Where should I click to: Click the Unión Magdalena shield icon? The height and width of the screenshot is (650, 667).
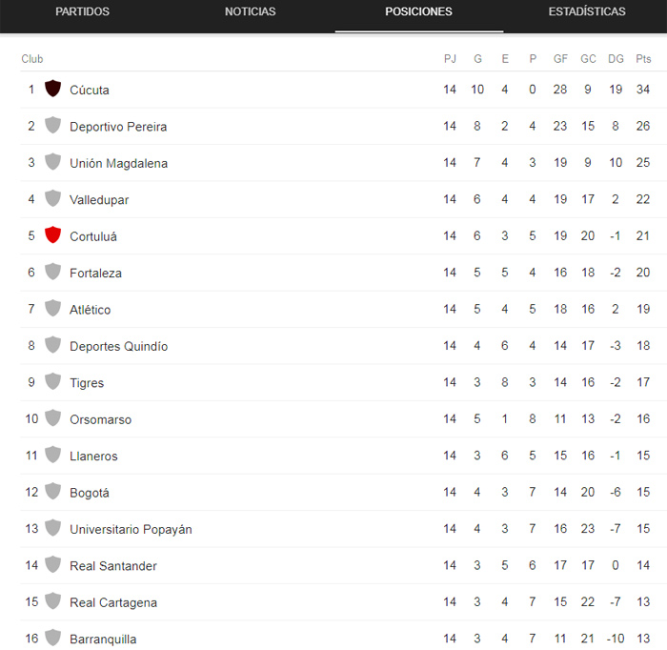(x=53, y=162)
